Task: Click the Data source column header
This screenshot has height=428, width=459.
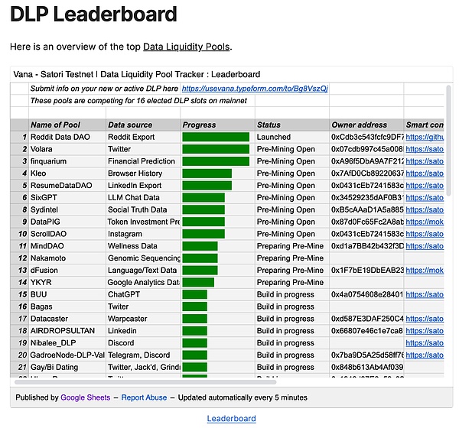Action: coord(142,125)
